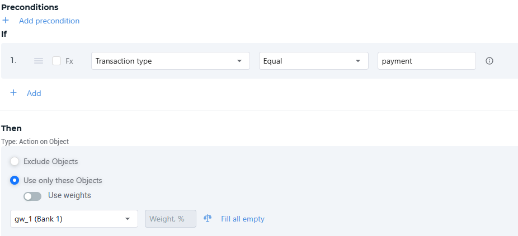The height and width of the screenshot is (236, 518).
Task: Click the Add link under conditions
Action: 34,93
